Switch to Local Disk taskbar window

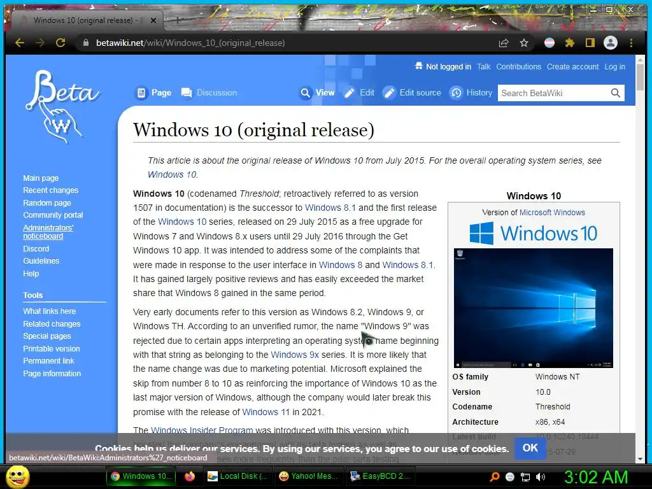(238, 476)
